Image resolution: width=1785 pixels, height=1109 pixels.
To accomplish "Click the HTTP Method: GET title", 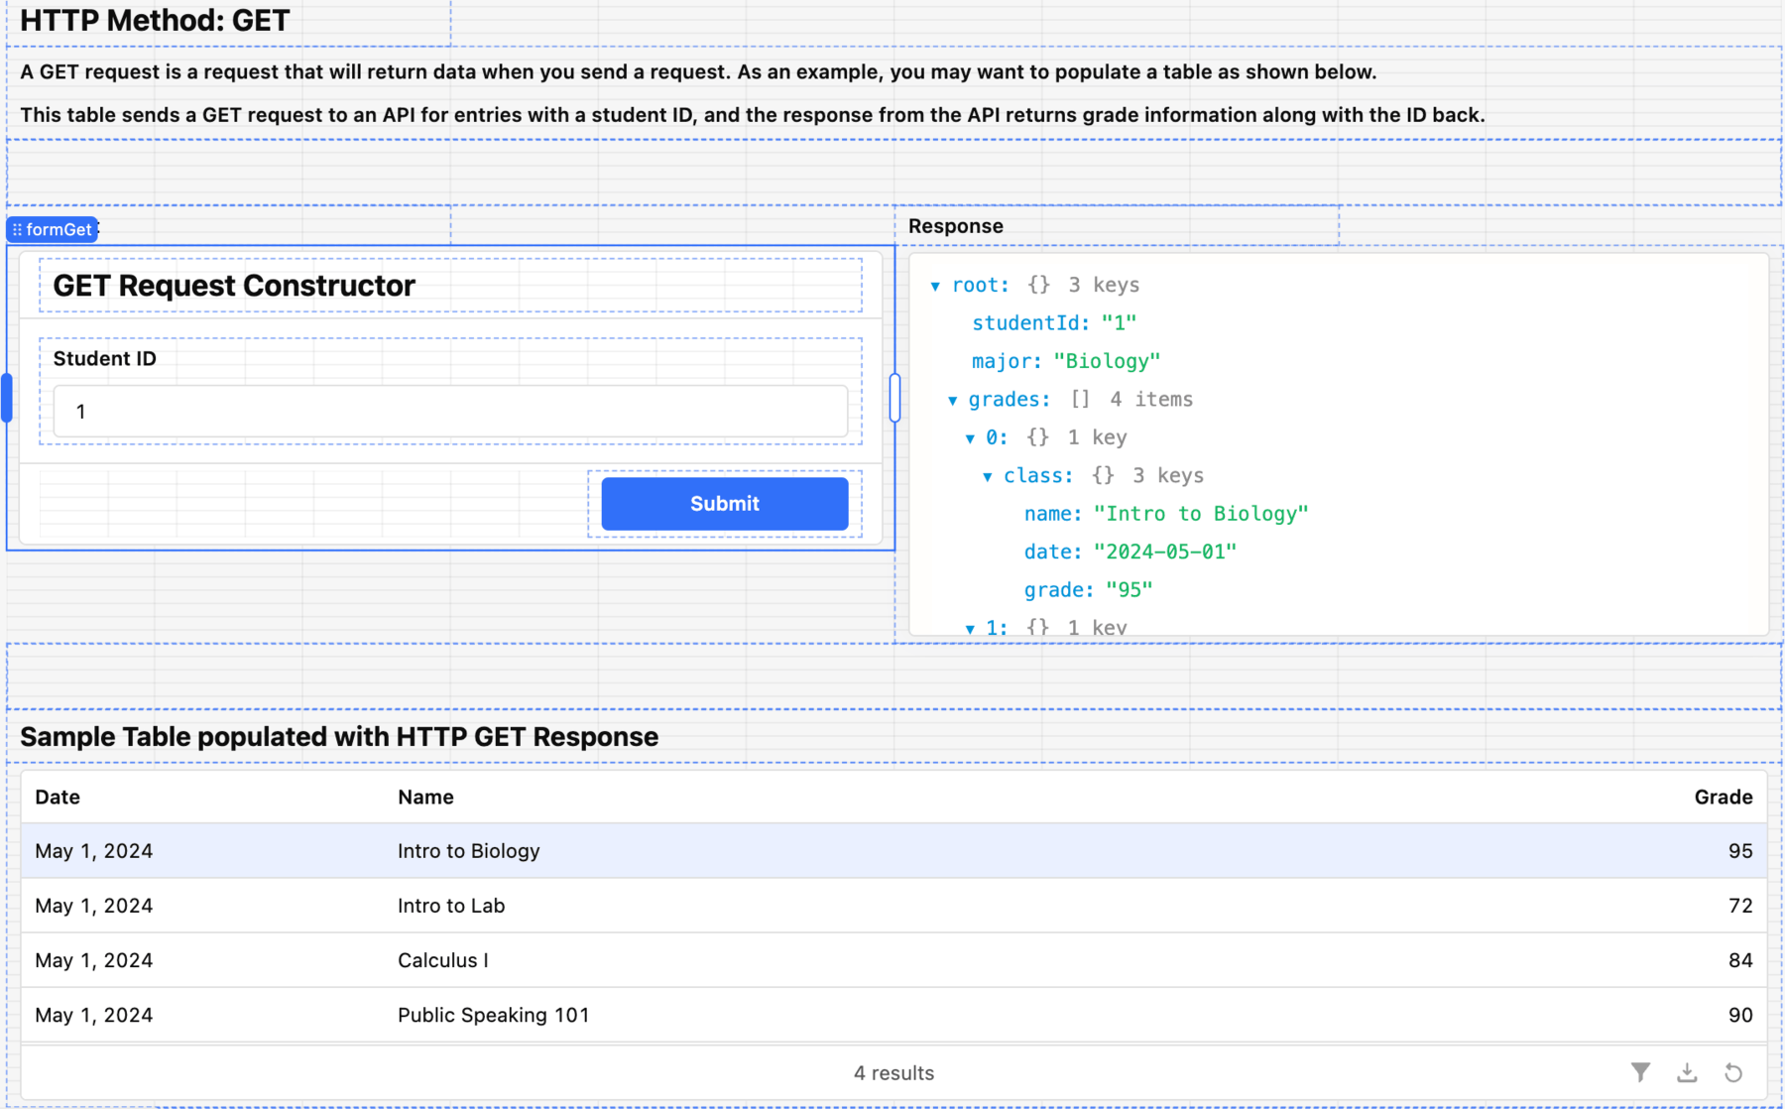I will (155, 20).
